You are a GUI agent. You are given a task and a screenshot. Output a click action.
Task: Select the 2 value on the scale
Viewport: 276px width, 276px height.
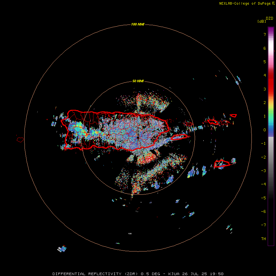(x=265, y=103)
